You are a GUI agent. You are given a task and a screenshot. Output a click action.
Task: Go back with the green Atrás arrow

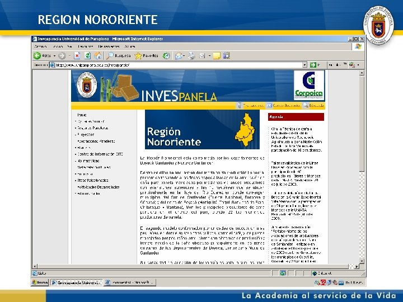[38, 55]
